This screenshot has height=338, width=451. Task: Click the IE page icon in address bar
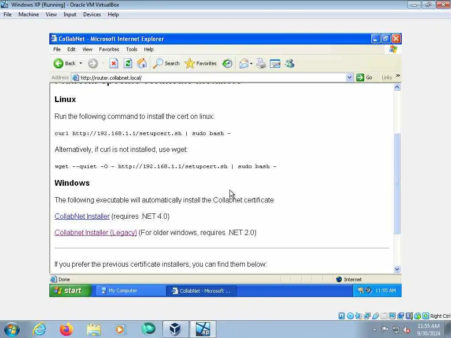tap(75, 77)
